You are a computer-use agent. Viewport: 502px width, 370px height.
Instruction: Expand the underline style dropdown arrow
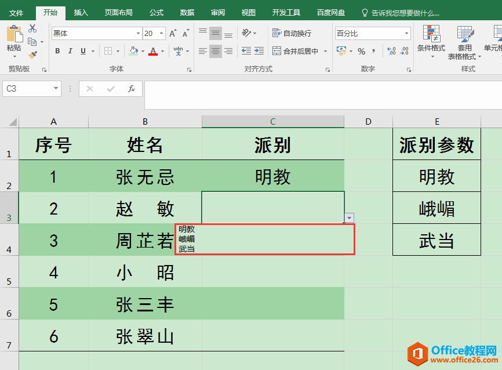[93, 51]
